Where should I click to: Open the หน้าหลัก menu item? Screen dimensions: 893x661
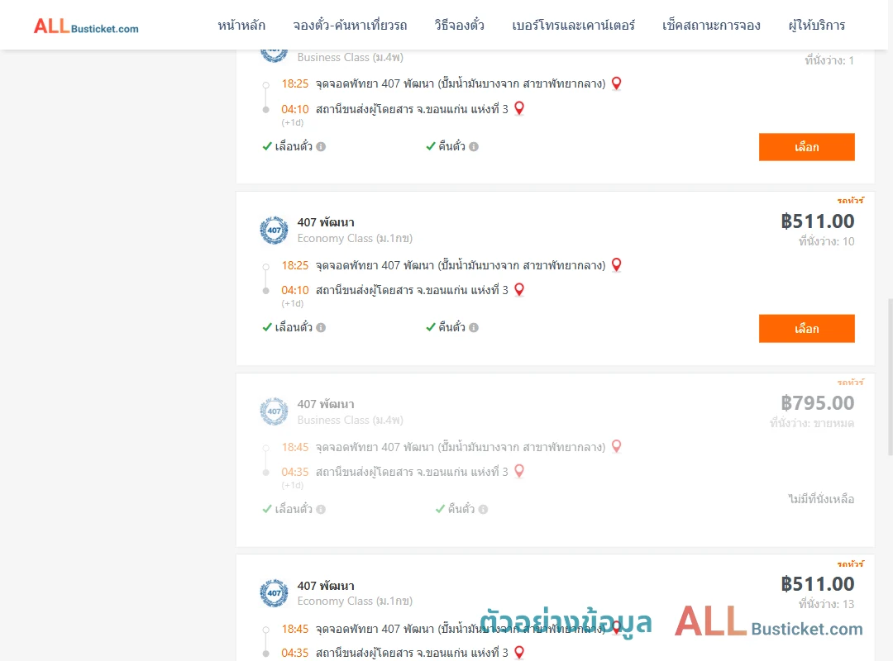241,26
